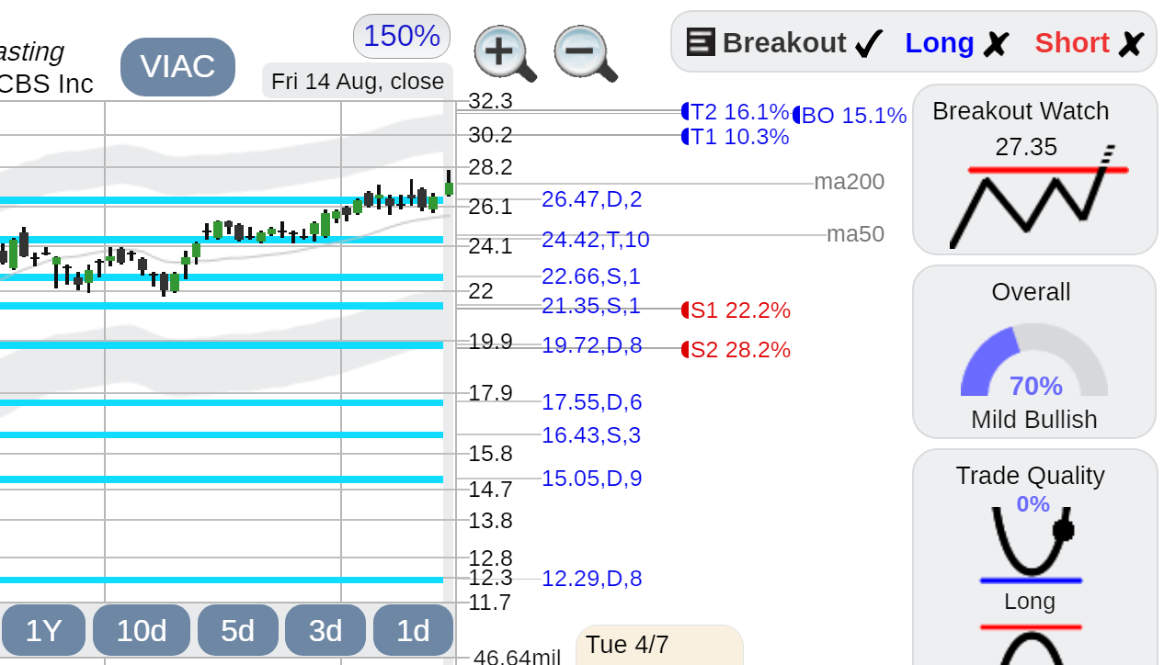Image resolution: width=1164 pixels, height=665 pixels.
Task: Zoom out with the minus magnifier icon
Action: click(x=586, y=53)
